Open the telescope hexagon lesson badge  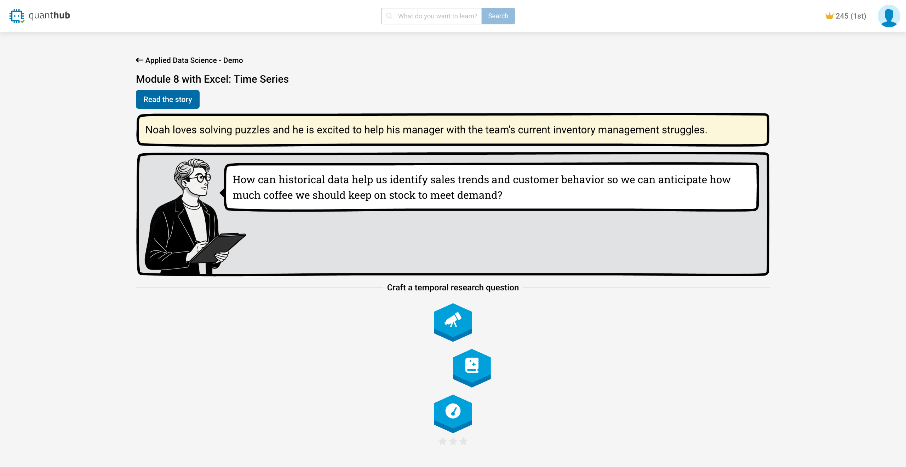coord(453,321)
